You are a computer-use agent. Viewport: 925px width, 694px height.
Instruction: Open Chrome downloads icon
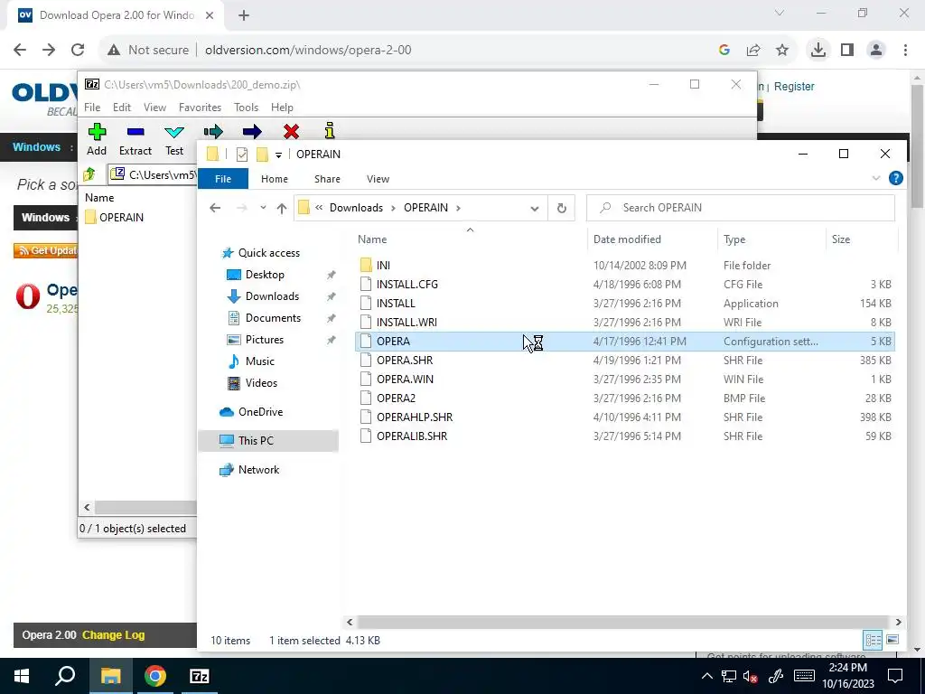tap(818, 51)
